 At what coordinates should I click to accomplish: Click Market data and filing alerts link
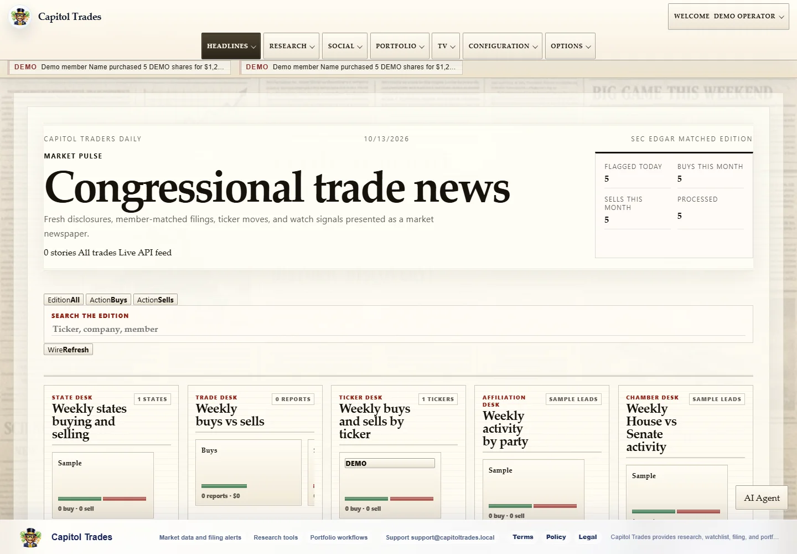coord(200,537)
